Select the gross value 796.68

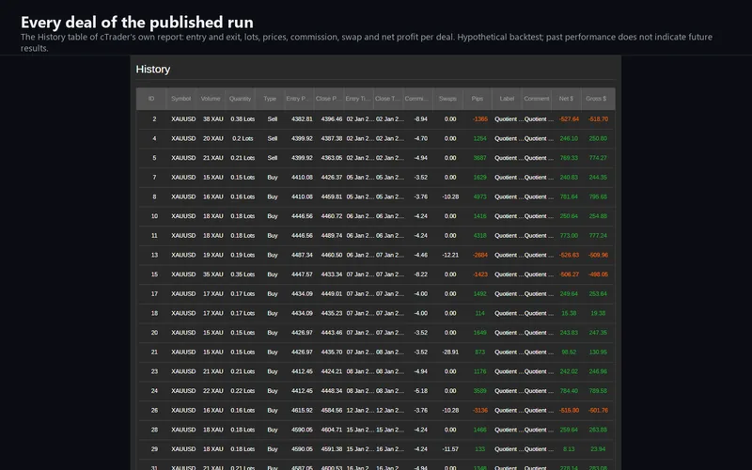tap(598, 196)
